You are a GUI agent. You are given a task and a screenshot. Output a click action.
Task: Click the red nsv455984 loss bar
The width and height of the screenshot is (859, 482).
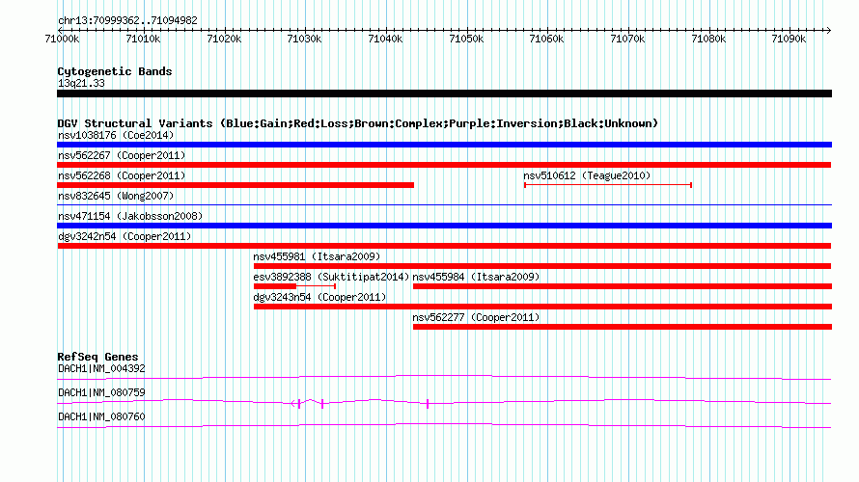click(x=623, y=286)
